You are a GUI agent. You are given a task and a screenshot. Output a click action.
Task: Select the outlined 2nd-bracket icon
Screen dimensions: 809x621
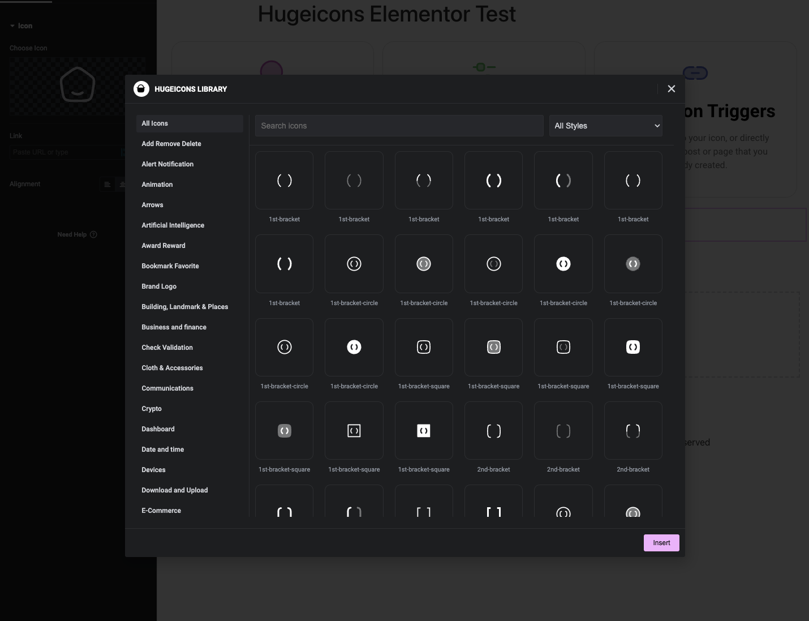tap(493, 430)
